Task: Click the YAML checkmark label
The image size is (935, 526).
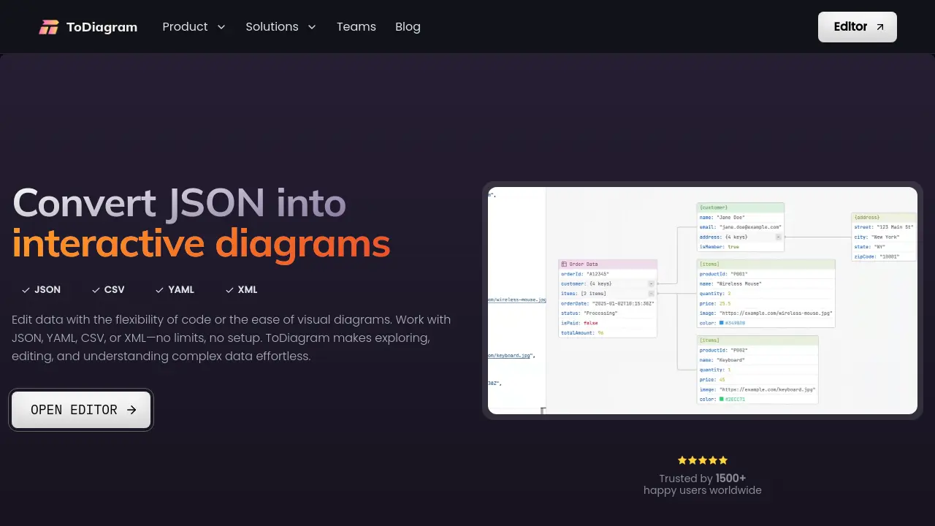Action: click(x=175, y=290)
